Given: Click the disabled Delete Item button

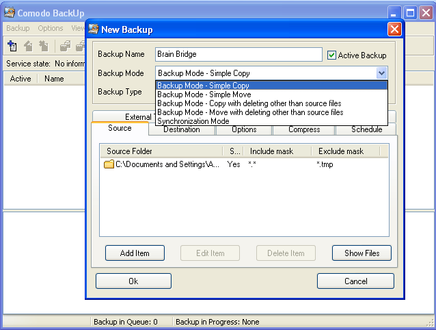Looking at the screenshot, I should pyautogui.click(x=286, y=253).
